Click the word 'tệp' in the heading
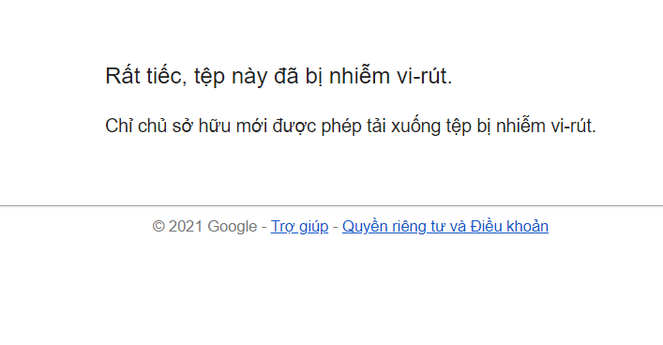Viewport: 663px width, 345px height. 209,77
